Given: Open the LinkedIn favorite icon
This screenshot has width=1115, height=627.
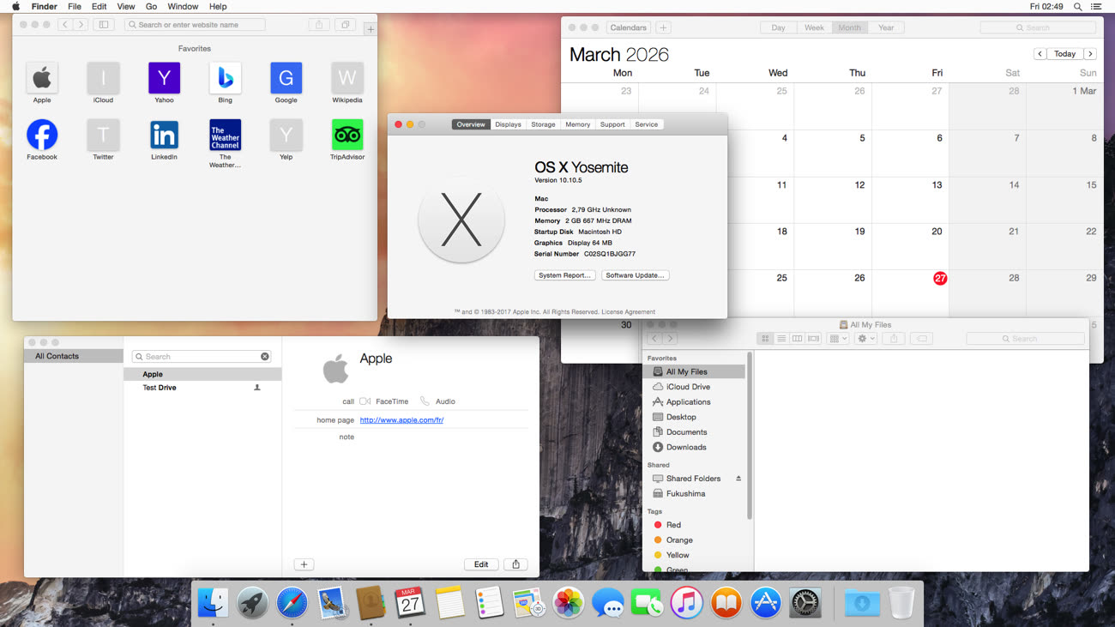Looking at the screenshot, I should coord(164,136).
